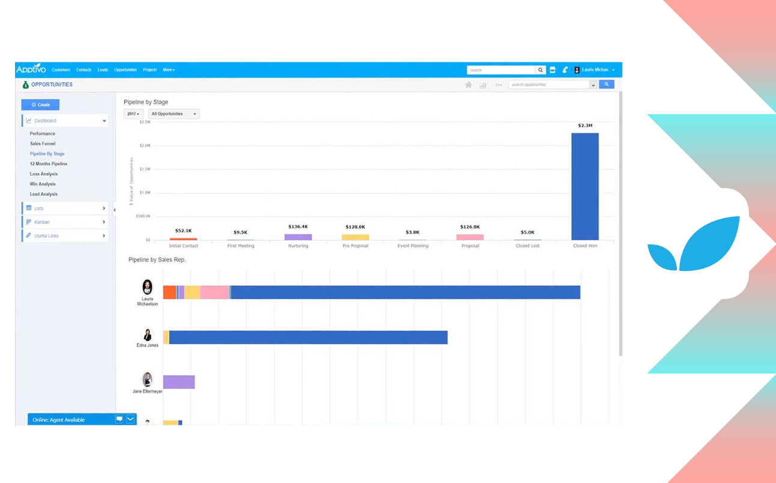Viewport: 776px width, 483px height.
Task: Open the All Opportunities filter dropdown
Action: coord(174,114)
